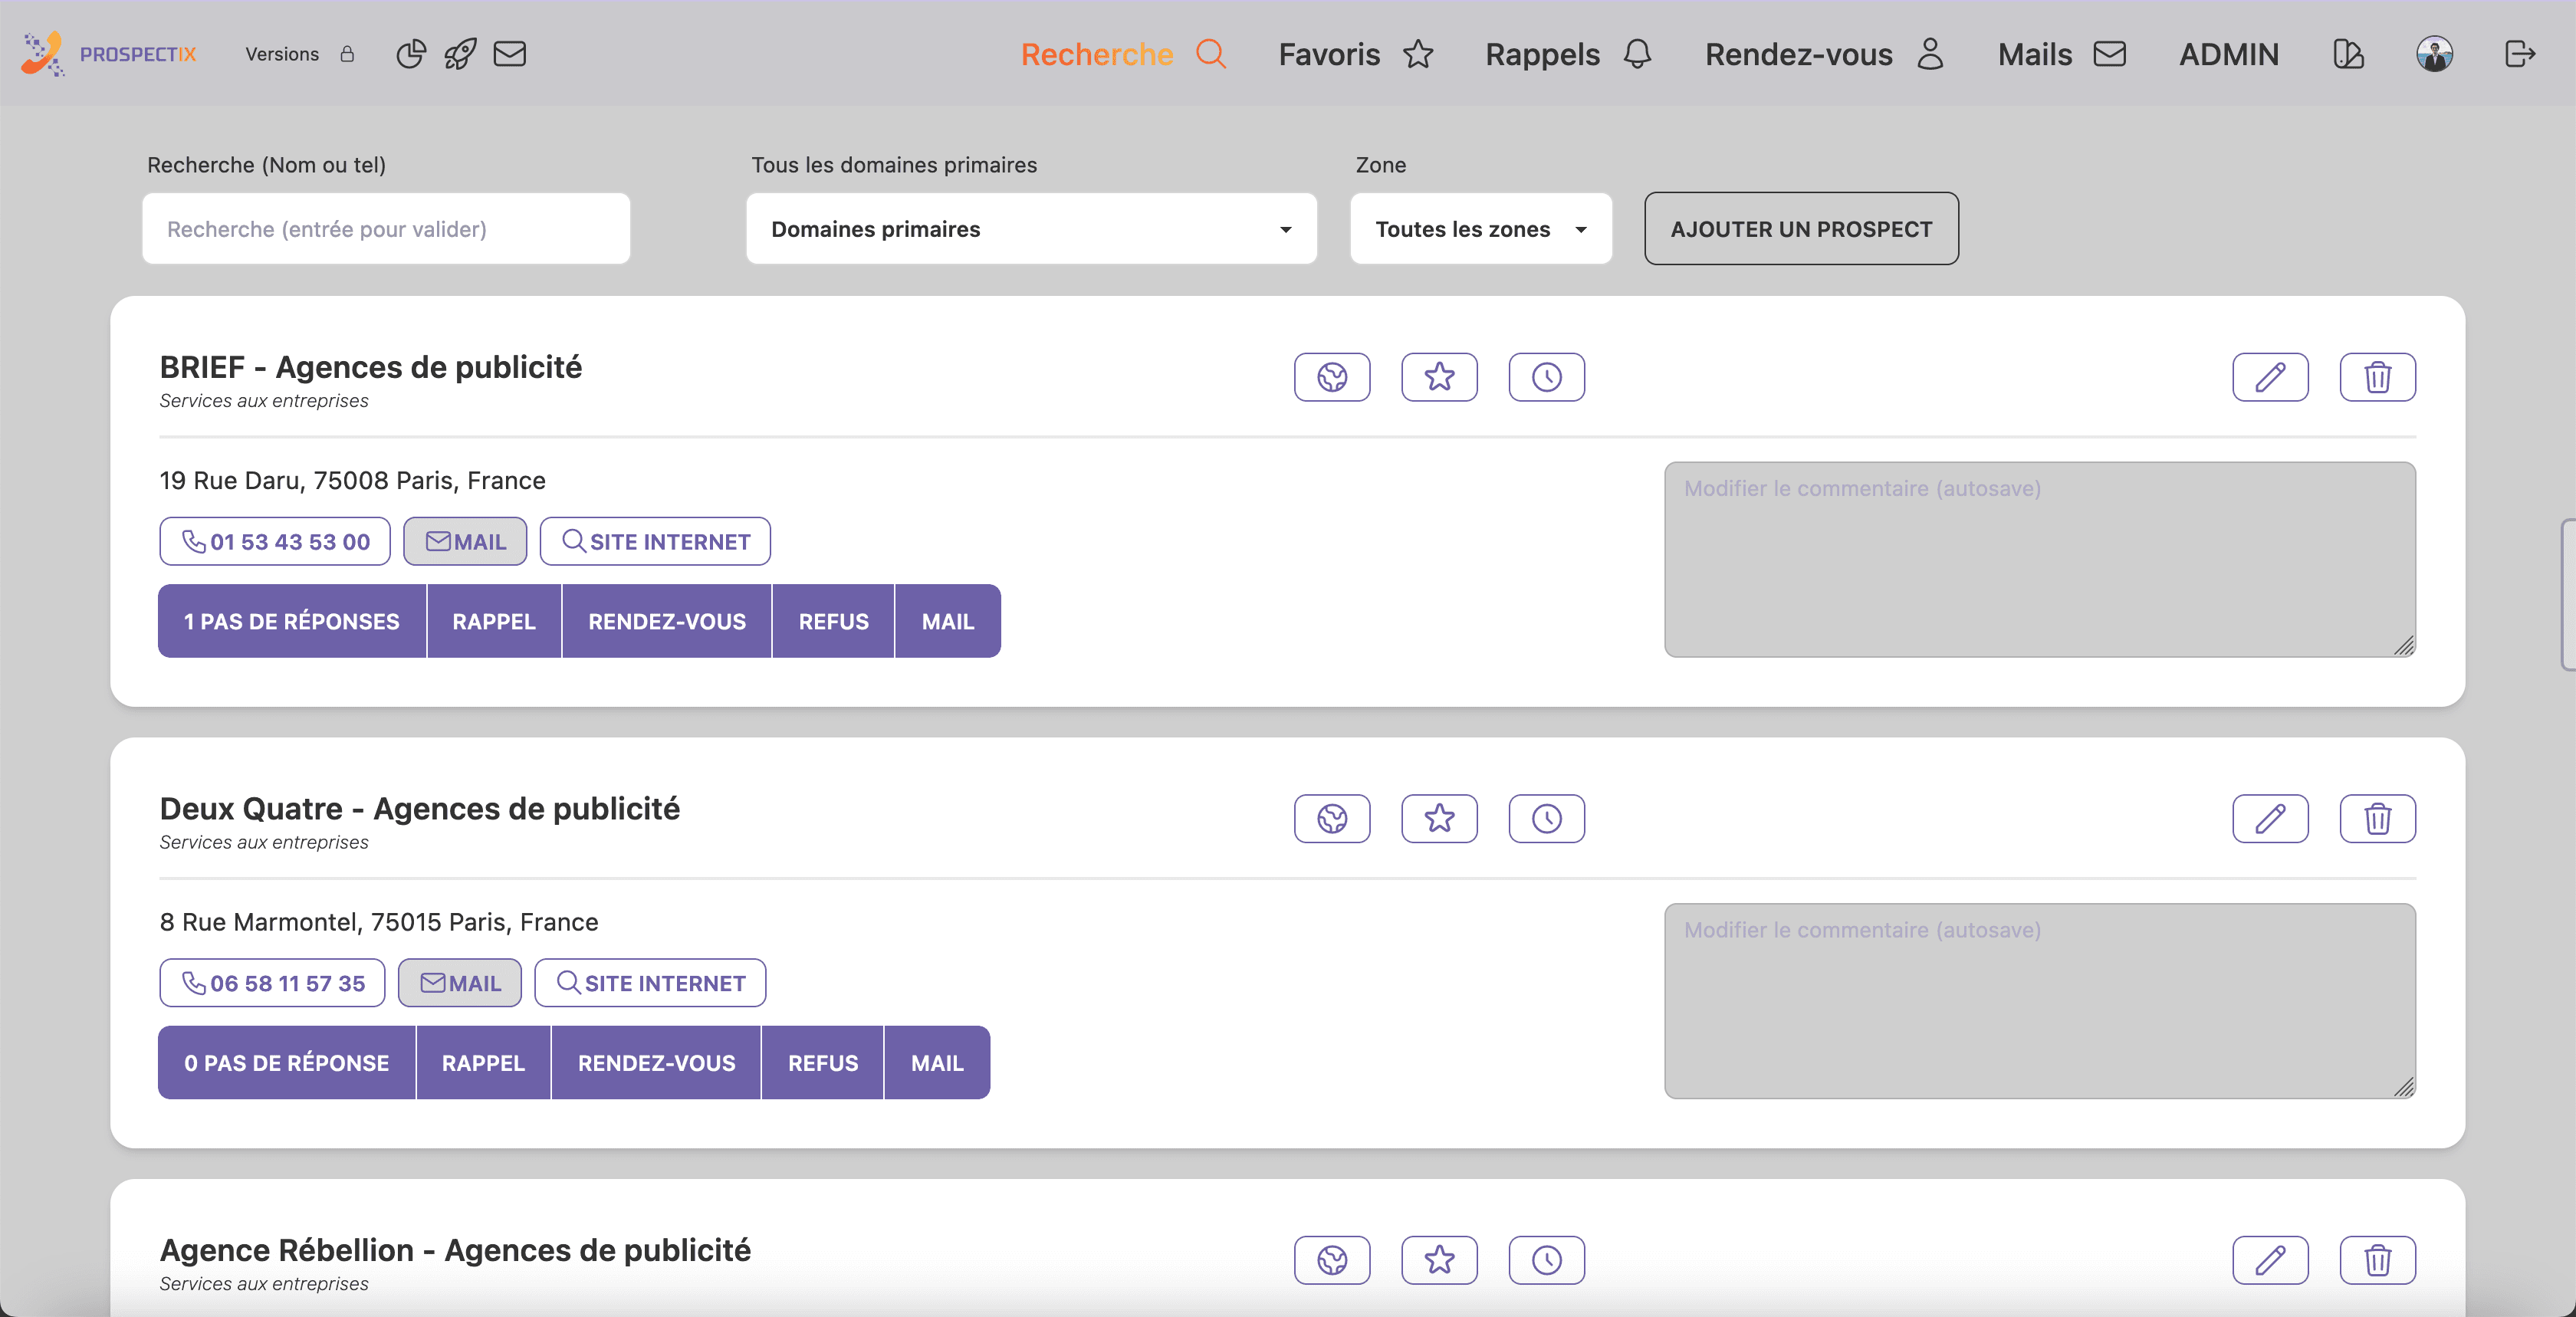The width and height of the screenshot is (2576, 1317).
Task: Click the globe icon for Agence Rébellion
Action: pos(1332,1260)
